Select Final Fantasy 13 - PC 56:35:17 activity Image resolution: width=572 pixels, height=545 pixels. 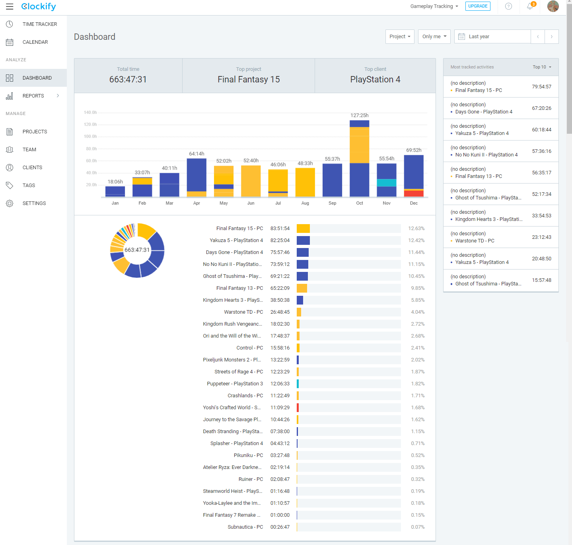click(x=501, y=173)
